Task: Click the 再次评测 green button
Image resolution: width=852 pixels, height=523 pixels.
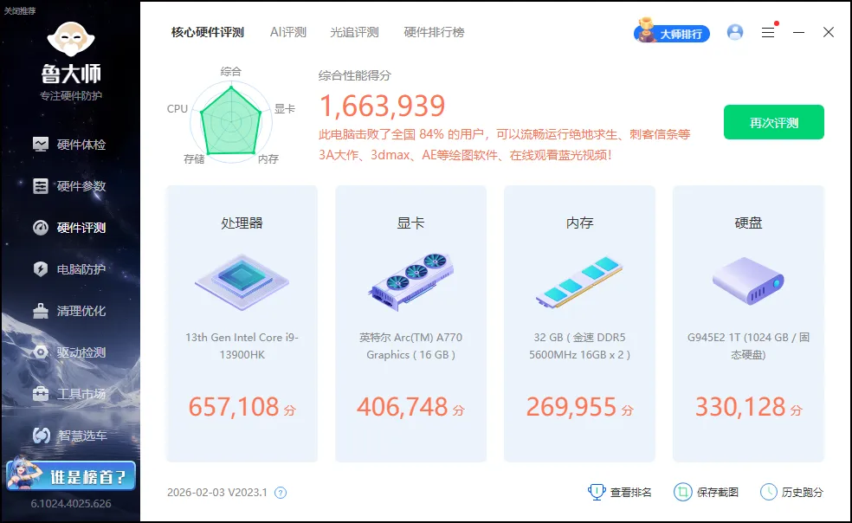Action: coord(774,122)
